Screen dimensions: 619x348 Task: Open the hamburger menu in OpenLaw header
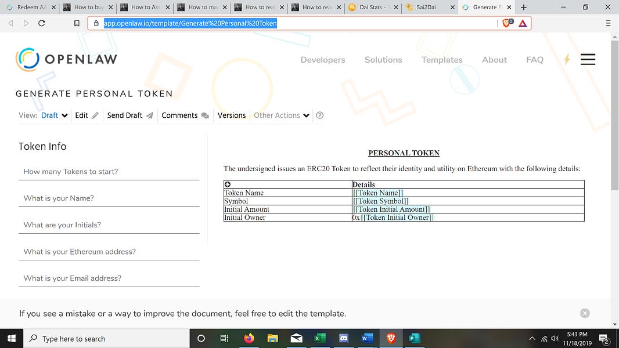coord(588,59)
